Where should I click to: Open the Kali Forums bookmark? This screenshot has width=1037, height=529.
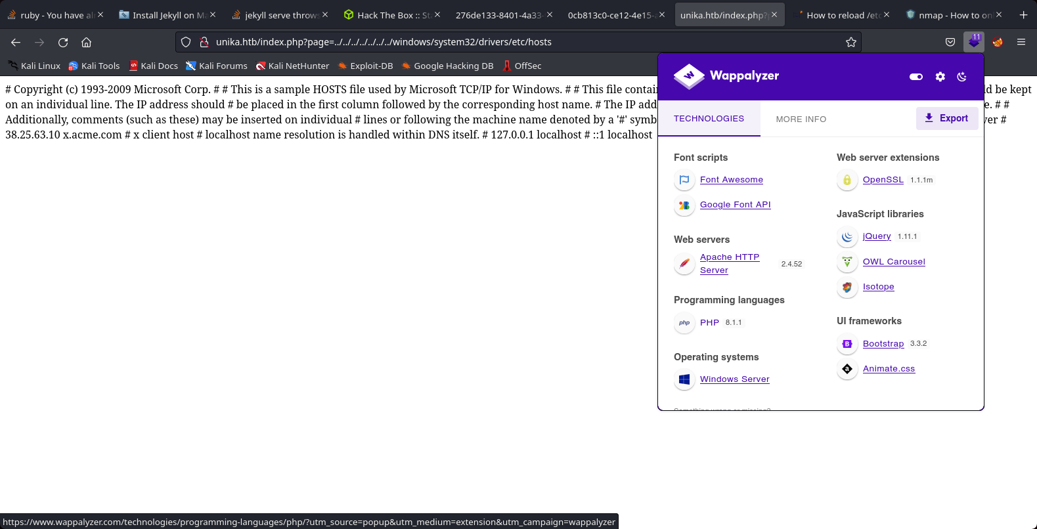pyautogui.click(x=217, y=66)
